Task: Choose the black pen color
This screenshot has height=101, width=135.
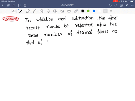Action: 83,11
